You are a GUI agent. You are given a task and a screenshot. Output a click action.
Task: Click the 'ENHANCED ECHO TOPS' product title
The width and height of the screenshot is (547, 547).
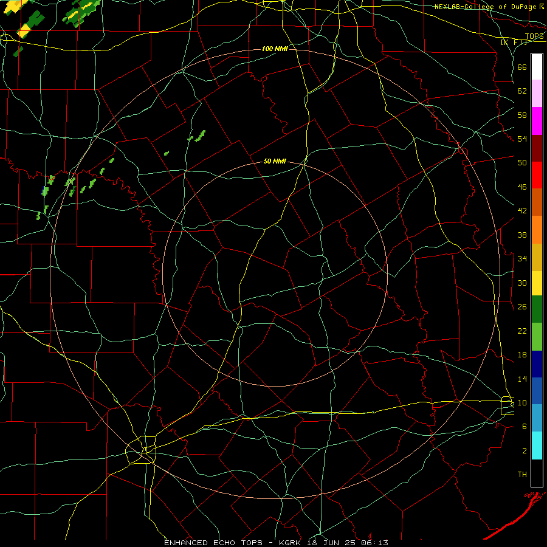[x=213, y=543]
